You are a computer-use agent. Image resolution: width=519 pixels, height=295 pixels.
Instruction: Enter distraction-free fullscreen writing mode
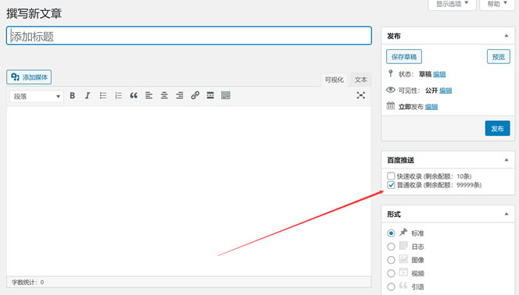[x=361, y=96]
